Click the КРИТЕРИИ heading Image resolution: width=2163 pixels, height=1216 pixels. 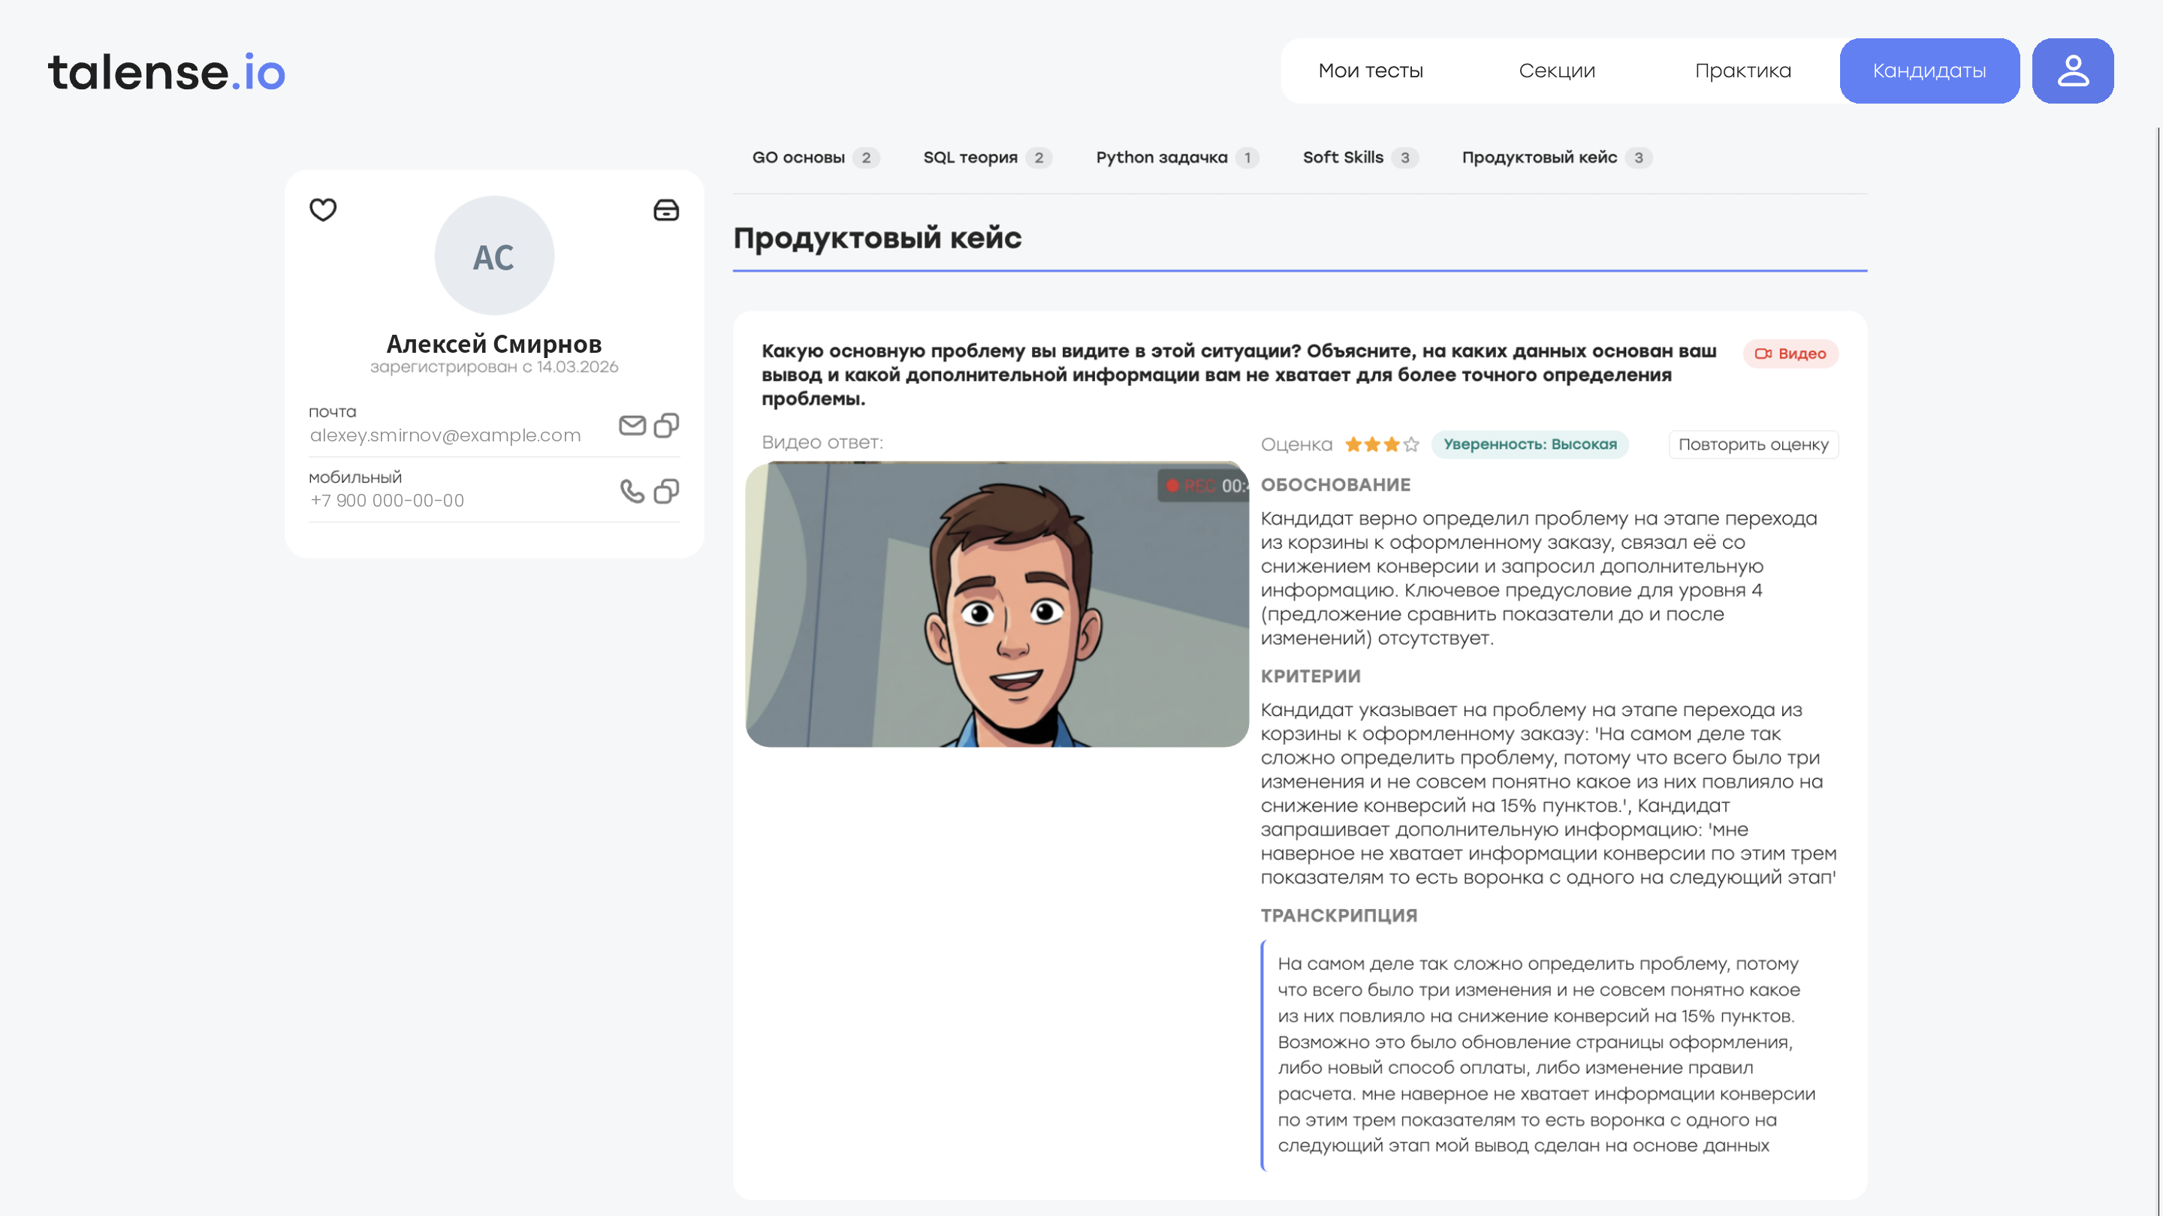1310,676
